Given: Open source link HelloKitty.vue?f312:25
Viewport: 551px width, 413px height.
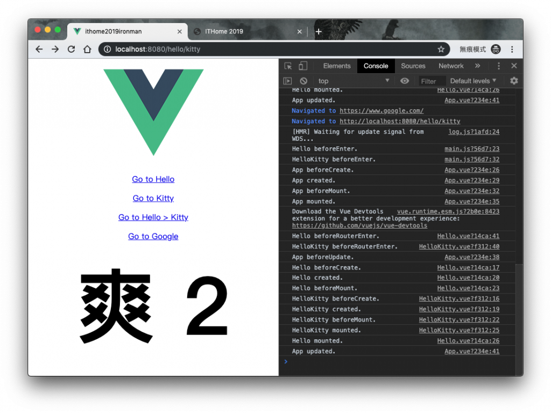Looking at the screenshot, I should coord(459,331).
